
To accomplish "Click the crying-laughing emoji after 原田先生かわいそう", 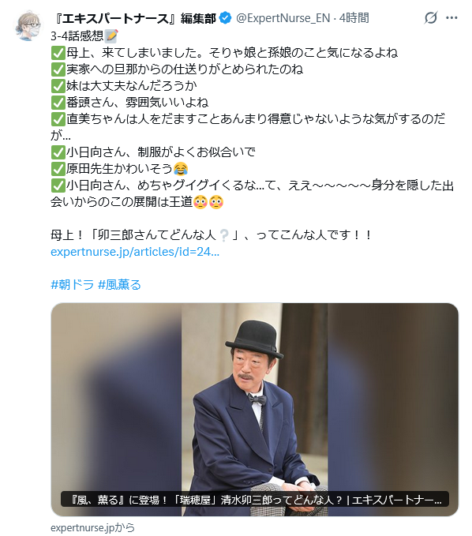I will [181, 168].
